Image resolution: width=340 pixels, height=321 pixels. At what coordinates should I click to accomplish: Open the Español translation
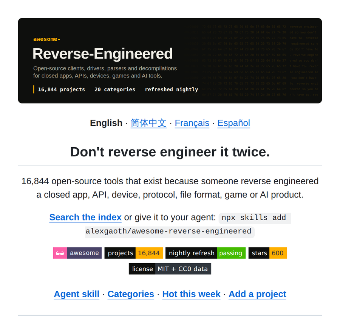pos(234,123)
